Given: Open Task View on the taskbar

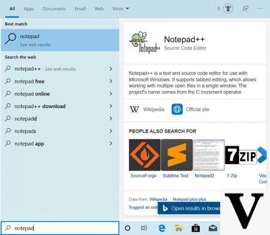Looking at the screenshot, I should point(144,228).
